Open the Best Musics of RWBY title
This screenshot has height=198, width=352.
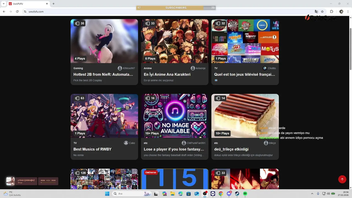coord(92,149)
